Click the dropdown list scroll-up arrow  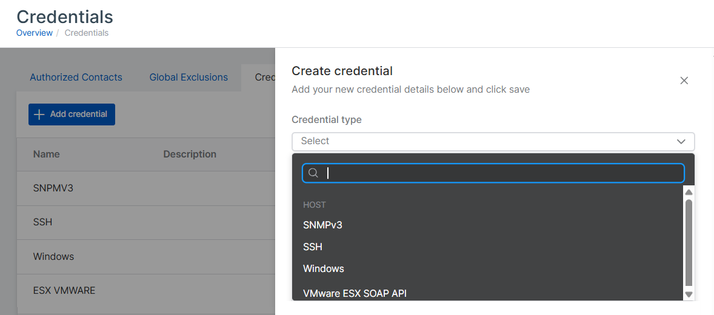tap(689, 192)
